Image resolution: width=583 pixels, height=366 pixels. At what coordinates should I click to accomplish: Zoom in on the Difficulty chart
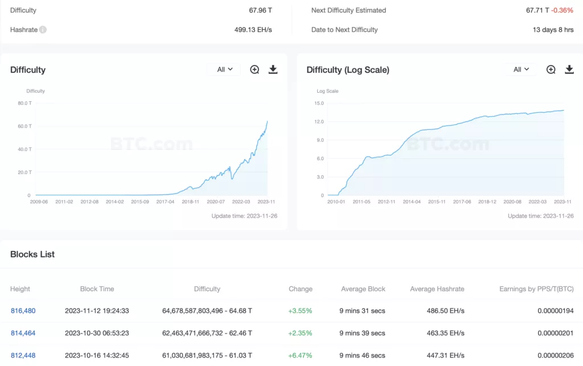[254, 69]
